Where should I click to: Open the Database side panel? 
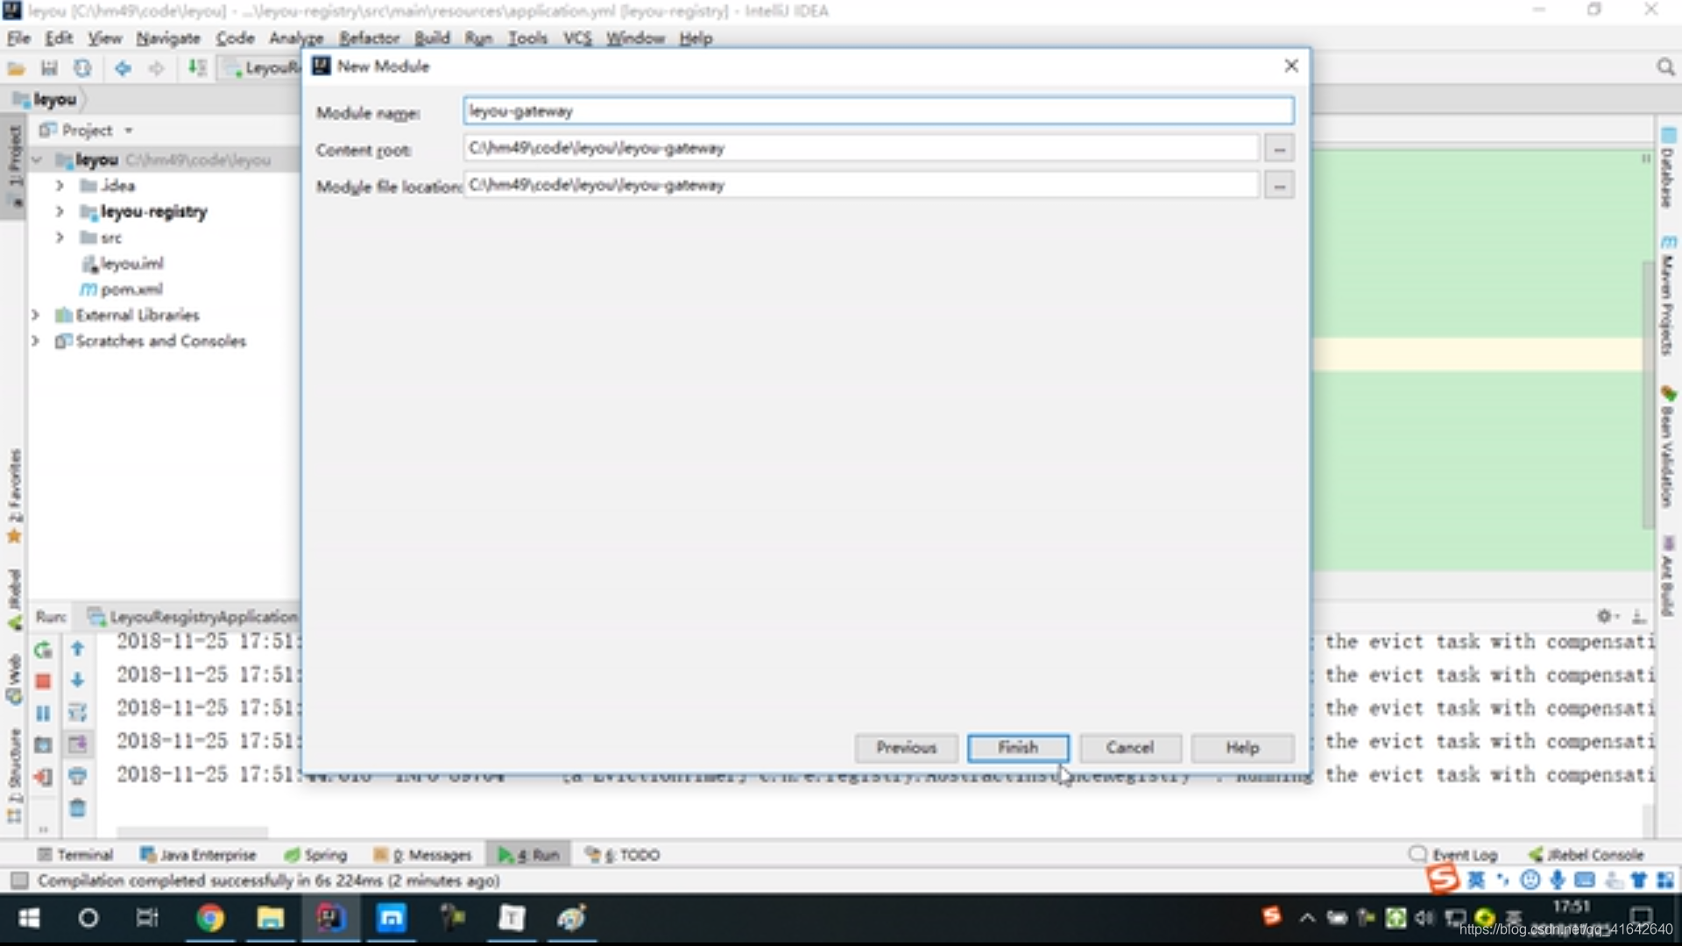point(1668,168)
